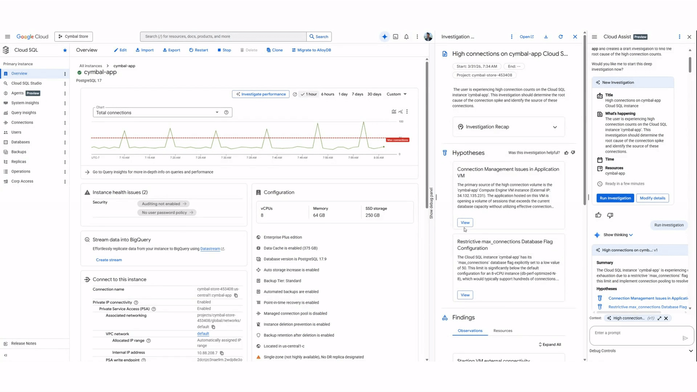Viewport: 697px width, 392px height.
Task: Expand the context chip with arrows icon
Action: pos(659,318)
